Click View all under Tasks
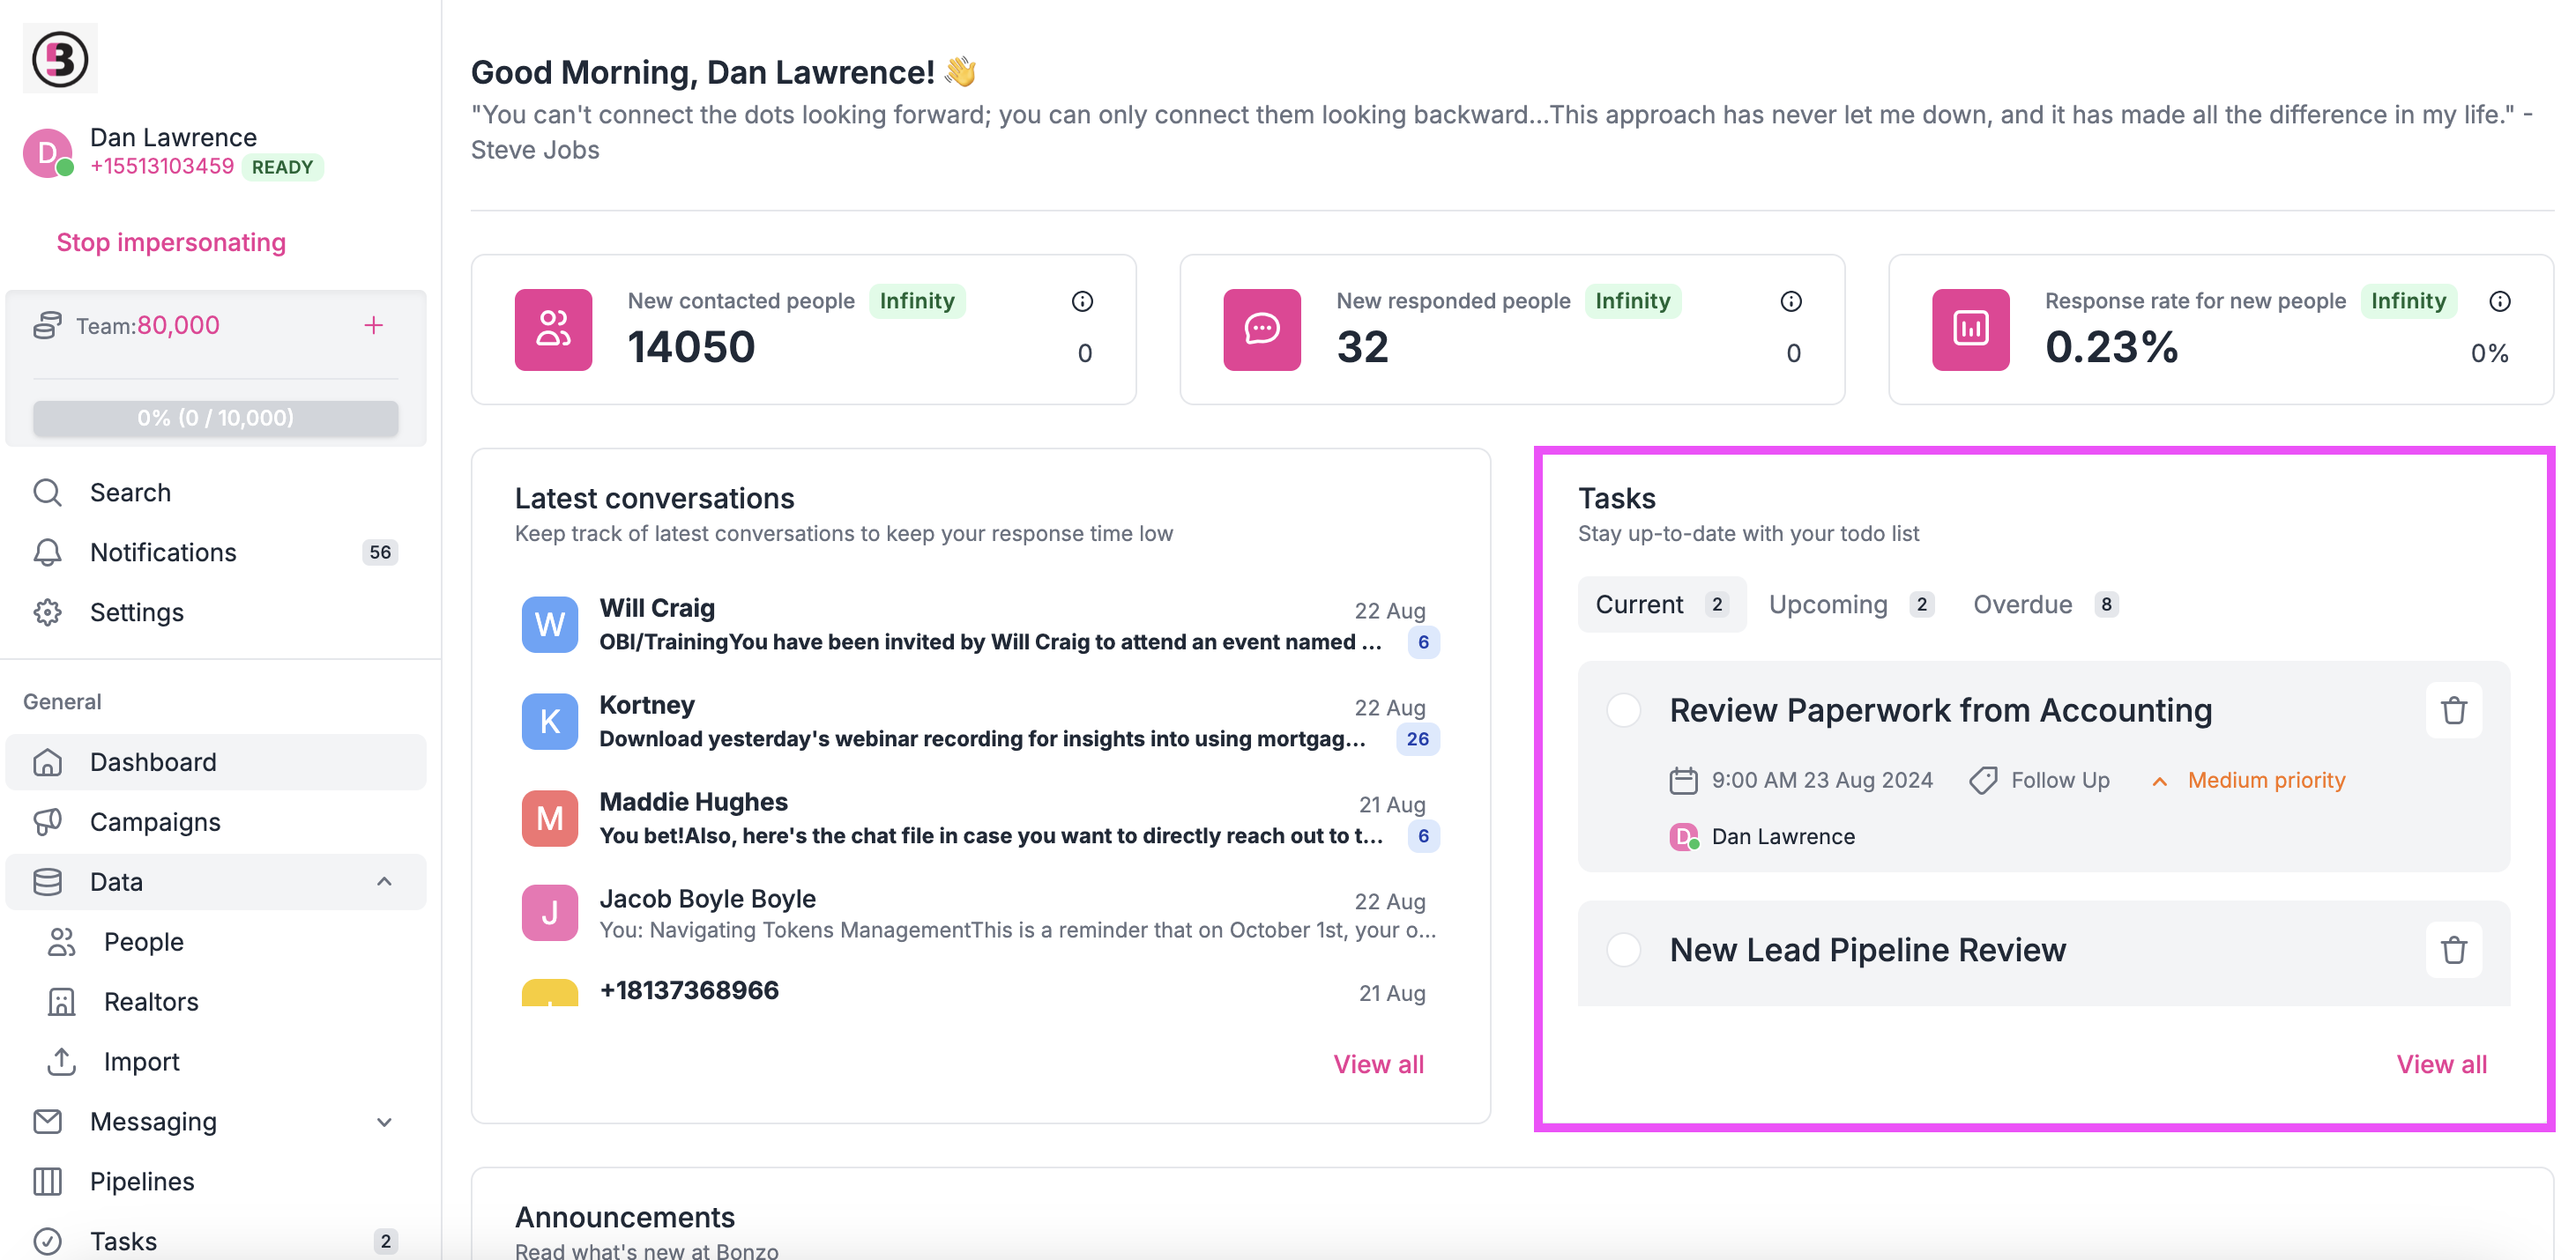The image size is (2576, 1260). tap(2441, 1064)
